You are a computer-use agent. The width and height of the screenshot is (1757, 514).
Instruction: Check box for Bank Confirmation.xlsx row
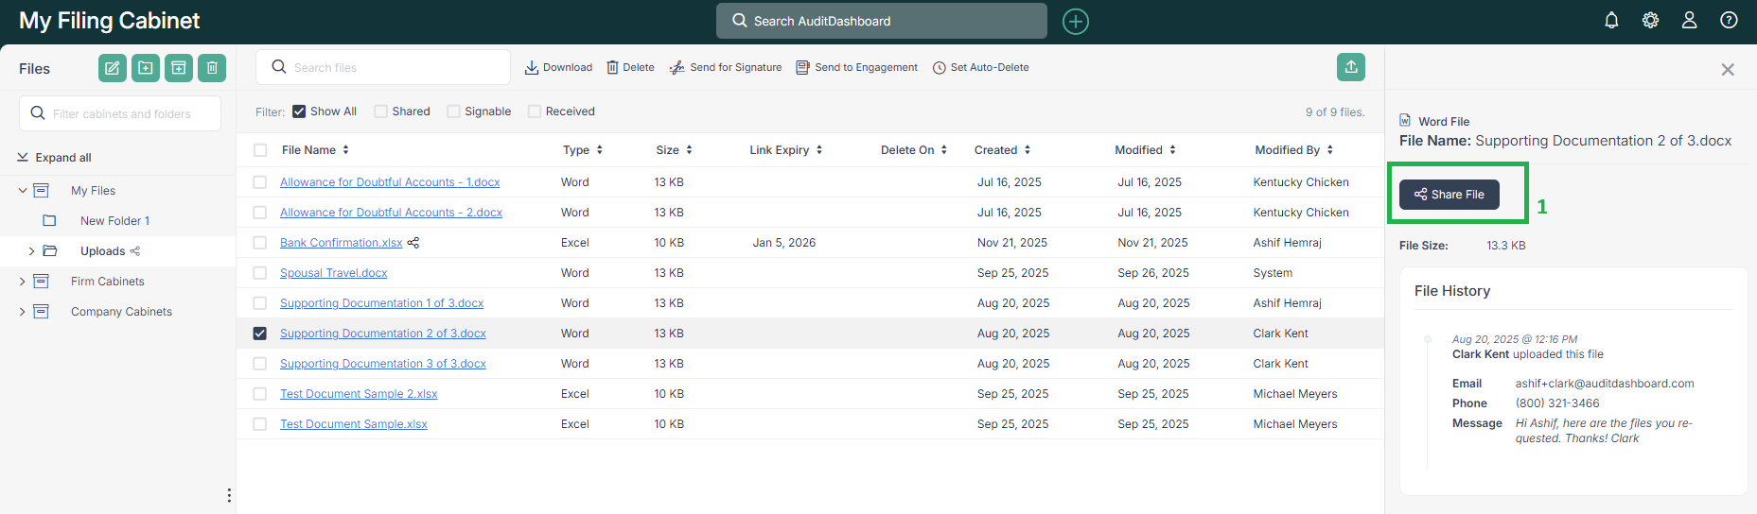(260, 243)
